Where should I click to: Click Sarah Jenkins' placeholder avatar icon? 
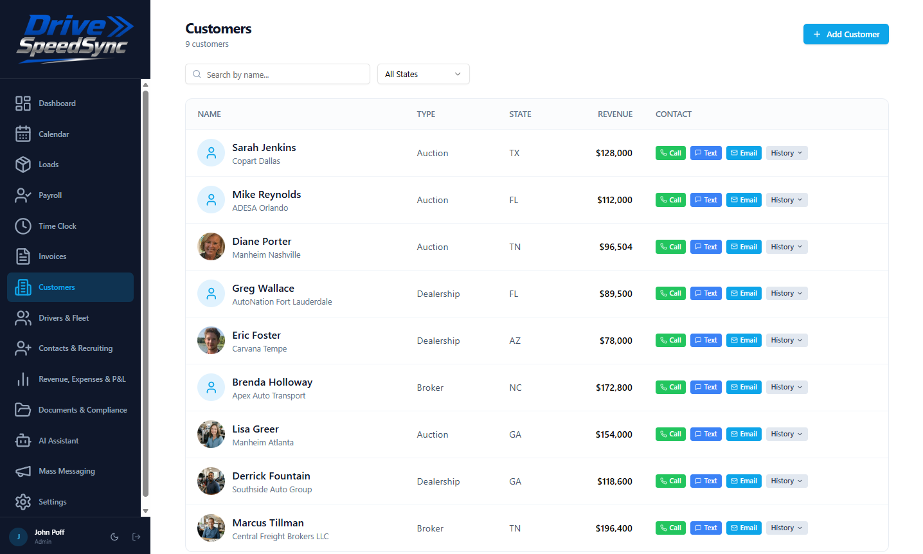(211, 153)
